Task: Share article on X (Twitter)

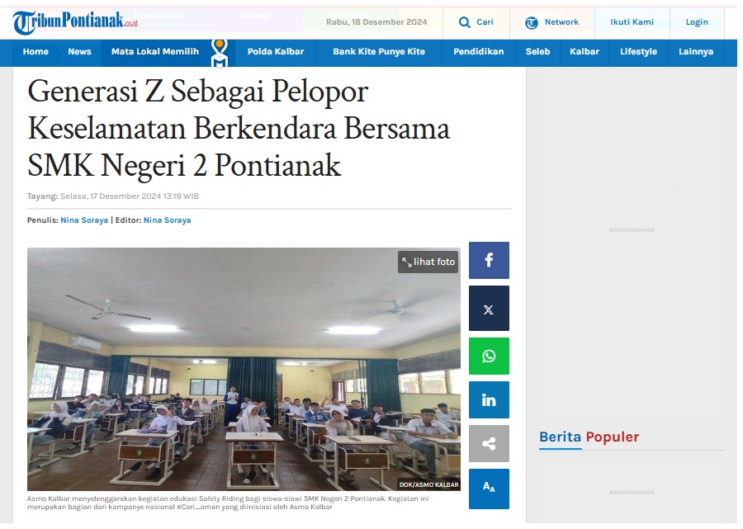Action: [x=489, y=309]
